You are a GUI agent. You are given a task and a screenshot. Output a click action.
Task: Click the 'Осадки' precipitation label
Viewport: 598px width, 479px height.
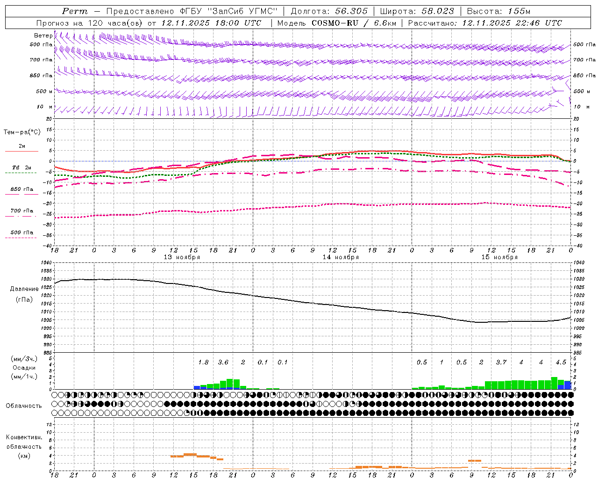(x=24, y=368)
